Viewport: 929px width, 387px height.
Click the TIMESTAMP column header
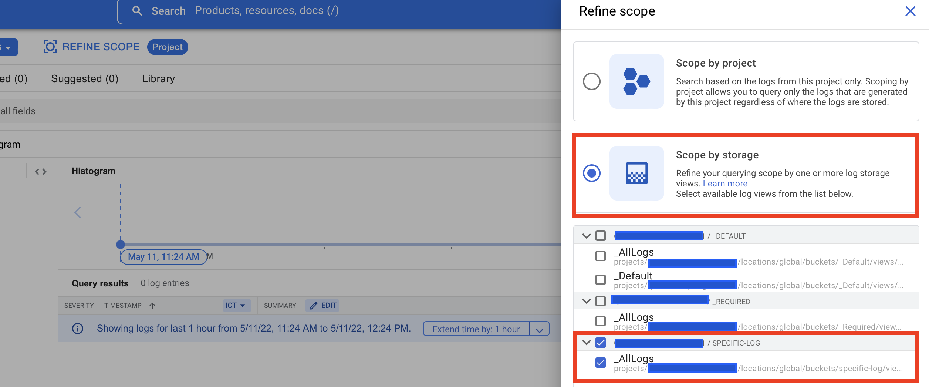[x=123, y=306]
